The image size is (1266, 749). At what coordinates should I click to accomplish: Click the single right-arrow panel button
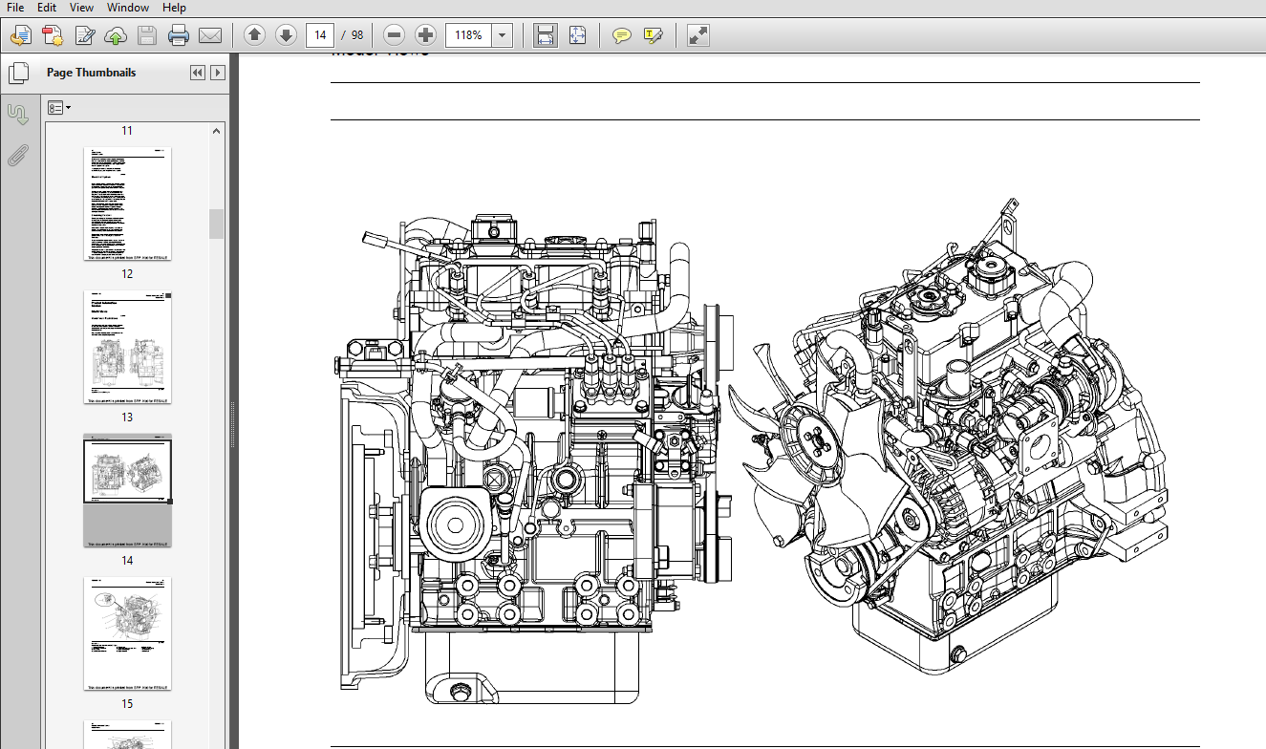coord(218,73)
